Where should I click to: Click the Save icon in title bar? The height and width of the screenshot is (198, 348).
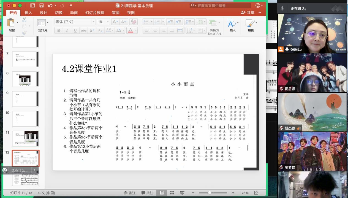click(42, 6)
